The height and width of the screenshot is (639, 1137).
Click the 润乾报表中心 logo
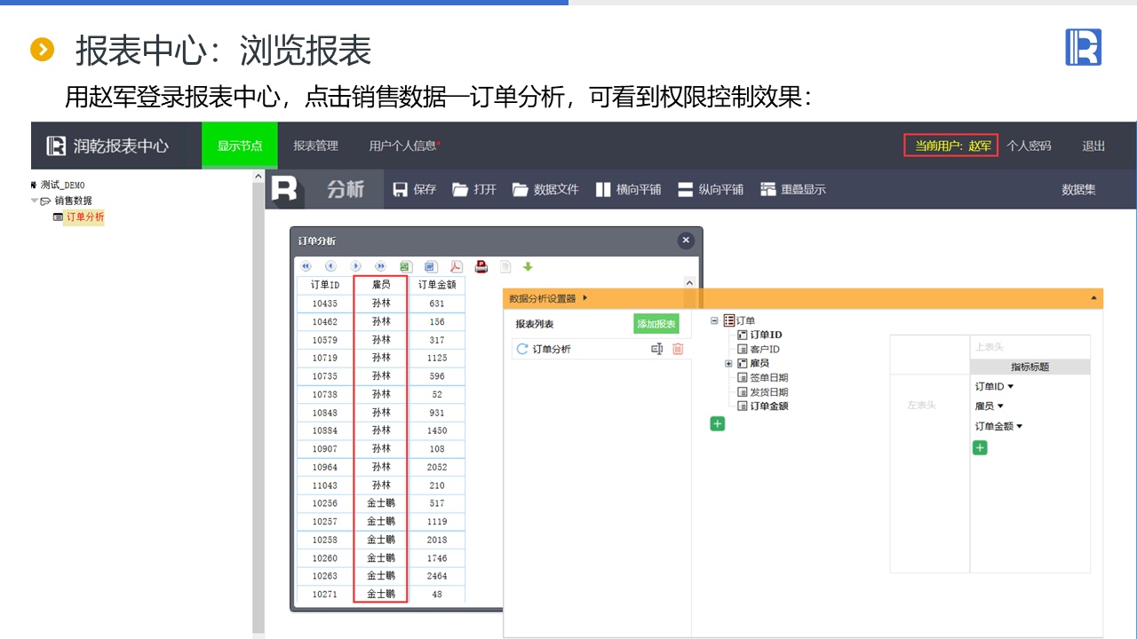pos(107,146)
